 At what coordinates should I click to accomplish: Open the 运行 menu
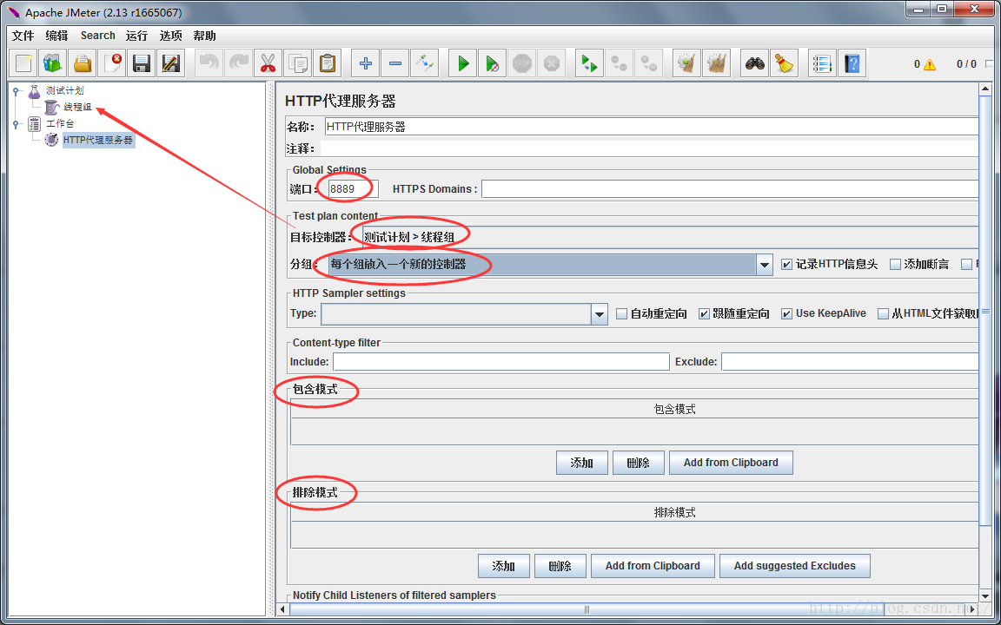136,36
